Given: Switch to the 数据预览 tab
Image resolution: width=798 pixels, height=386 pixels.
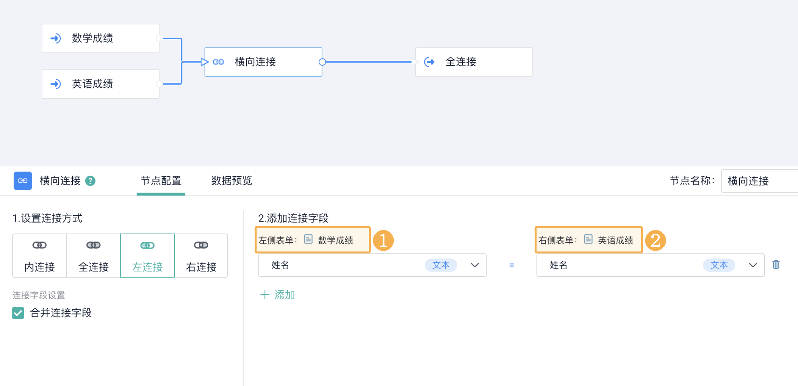Looking at the screenshot, I should click(232, 181).
